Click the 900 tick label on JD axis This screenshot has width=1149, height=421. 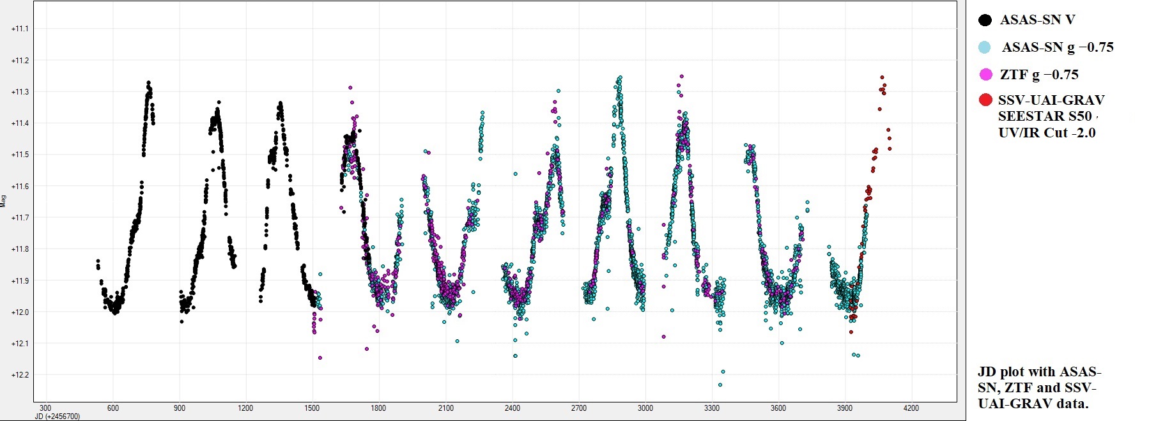pos(180,408)
